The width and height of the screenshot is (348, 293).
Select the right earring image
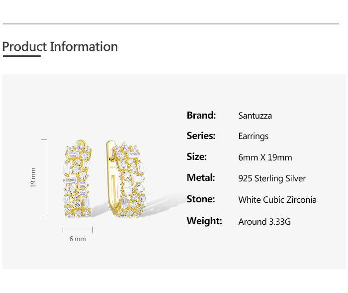(126, 178)
